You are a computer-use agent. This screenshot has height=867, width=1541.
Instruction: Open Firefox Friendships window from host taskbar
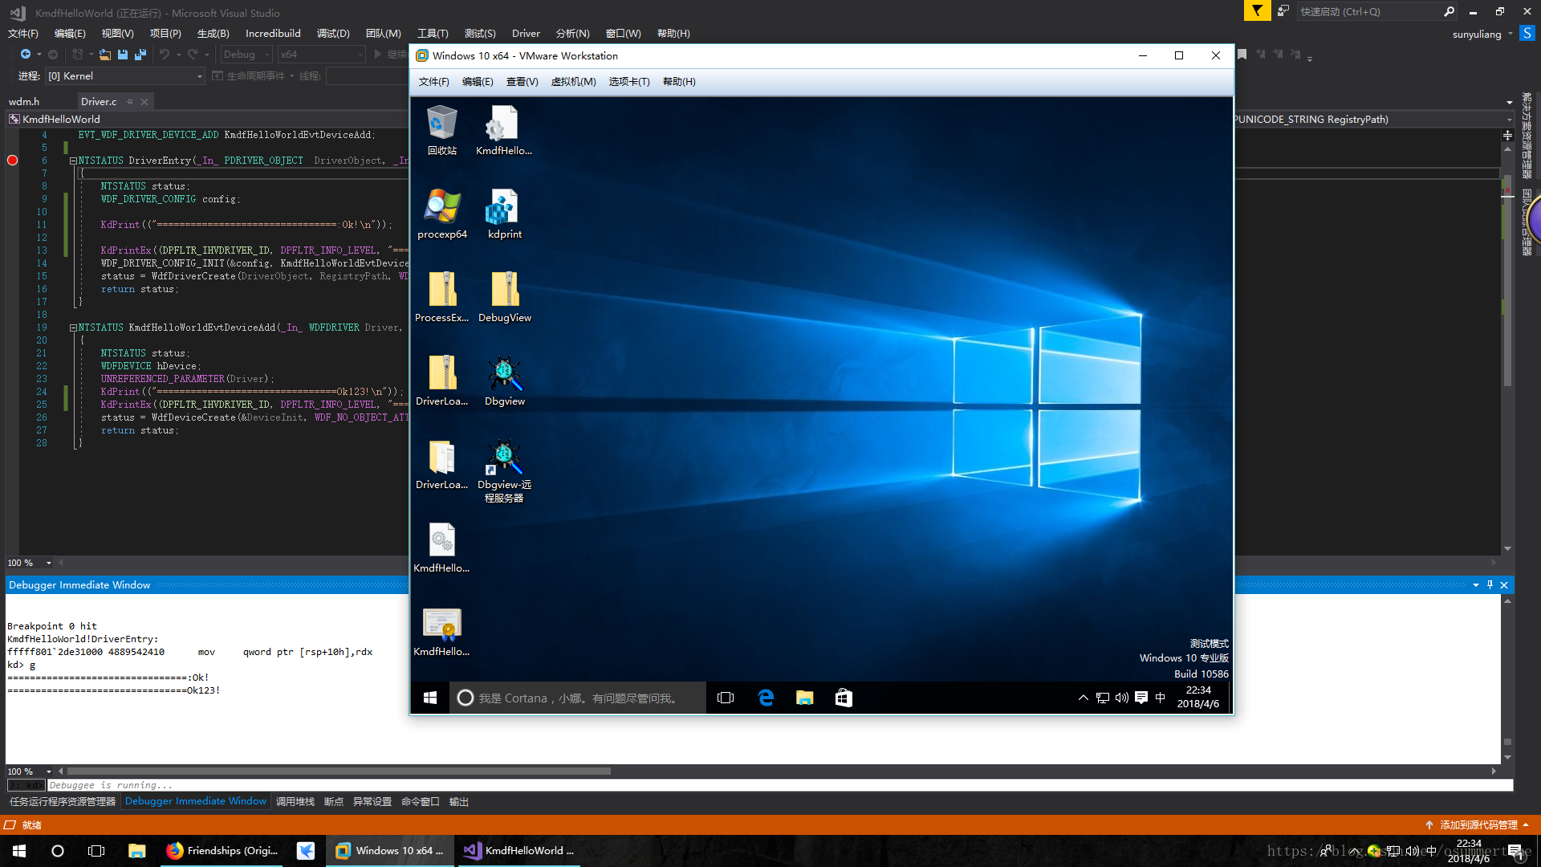[222, 851]
